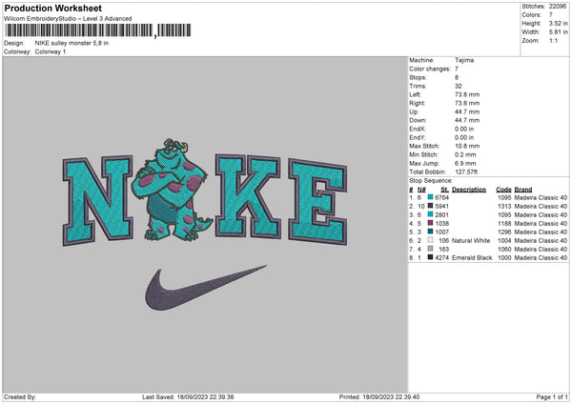Screen dimensions: 572x404
Task: Click the 'Emerald Black' description
Action: (x=472, y=258)
